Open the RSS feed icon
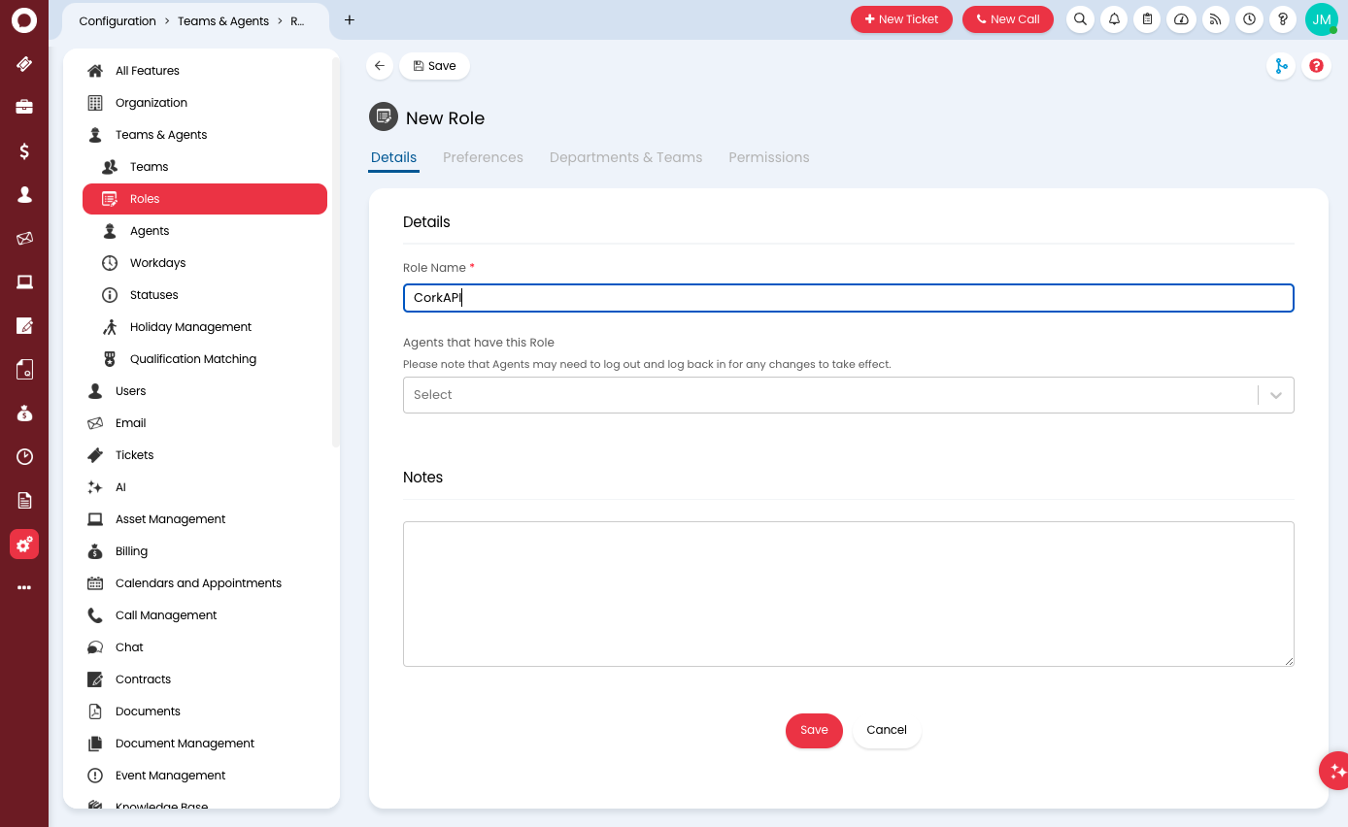This screenshot has width=1348, height=827. point(1215,19)
